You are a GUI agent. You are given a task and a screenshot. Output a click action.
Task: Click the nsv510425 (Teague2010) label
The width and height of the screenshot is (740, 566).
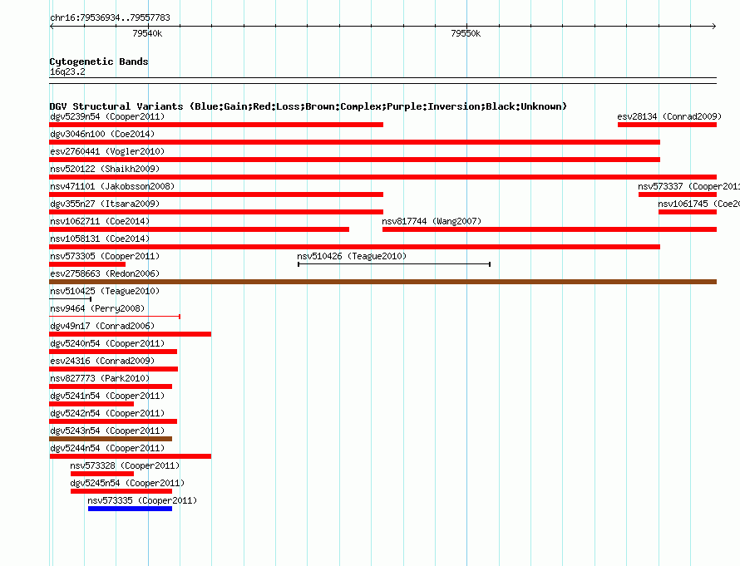(x=105, y=291)
